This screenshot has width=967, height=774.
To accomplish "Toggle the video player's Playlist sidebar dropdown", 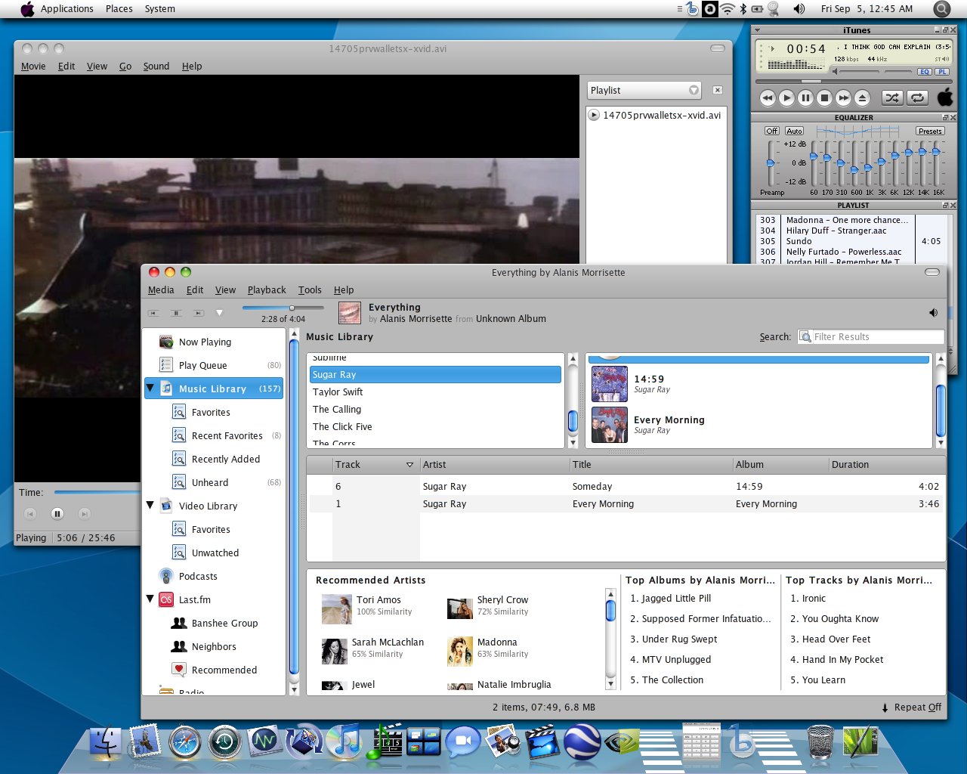I will click(x=644, y=90).
